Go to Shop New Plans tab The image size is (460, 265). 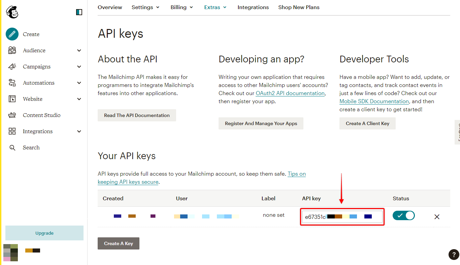click(x=299, y=7)
